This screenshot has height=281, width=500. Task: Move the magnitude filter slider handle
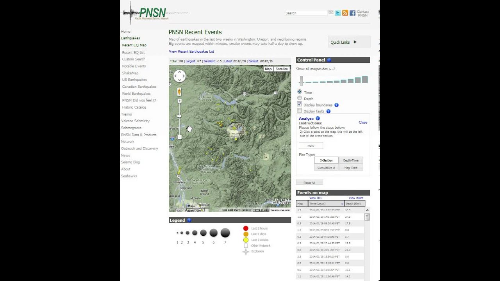302,80
